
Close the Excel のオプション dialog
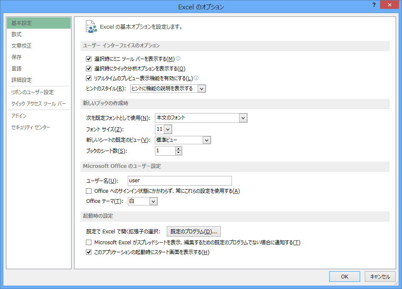pos(389,5)
